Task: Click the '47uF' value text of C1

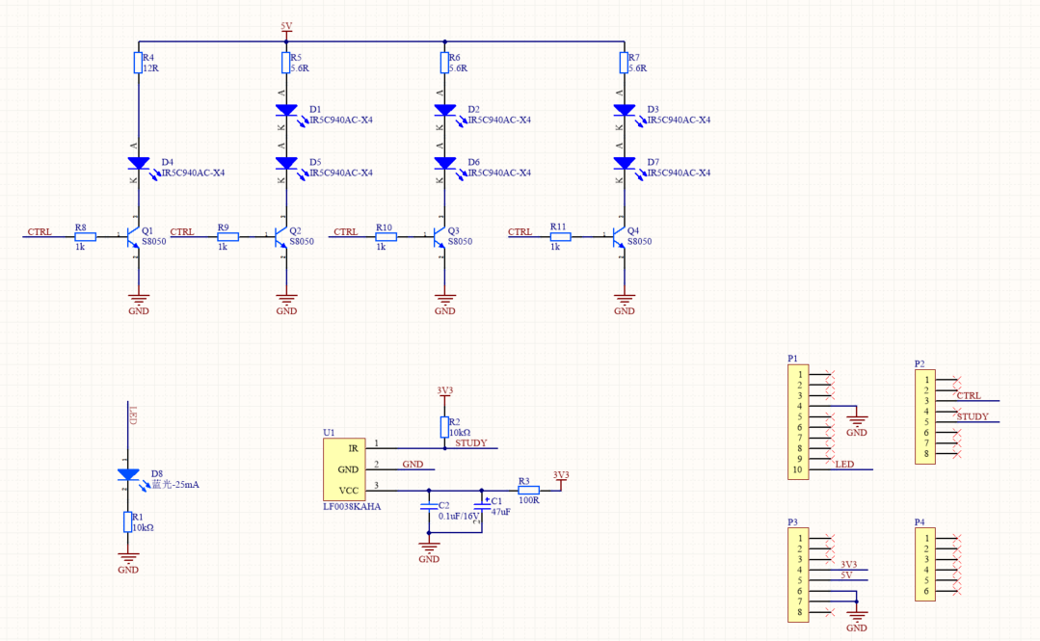Action: tap(501, 512)
